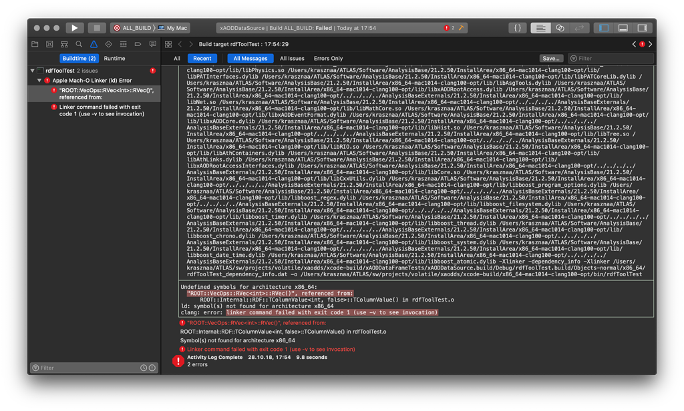This screenshot has width=684, height=411.
Task: Jump to the next issue arrow
Action: coord(650,44)
